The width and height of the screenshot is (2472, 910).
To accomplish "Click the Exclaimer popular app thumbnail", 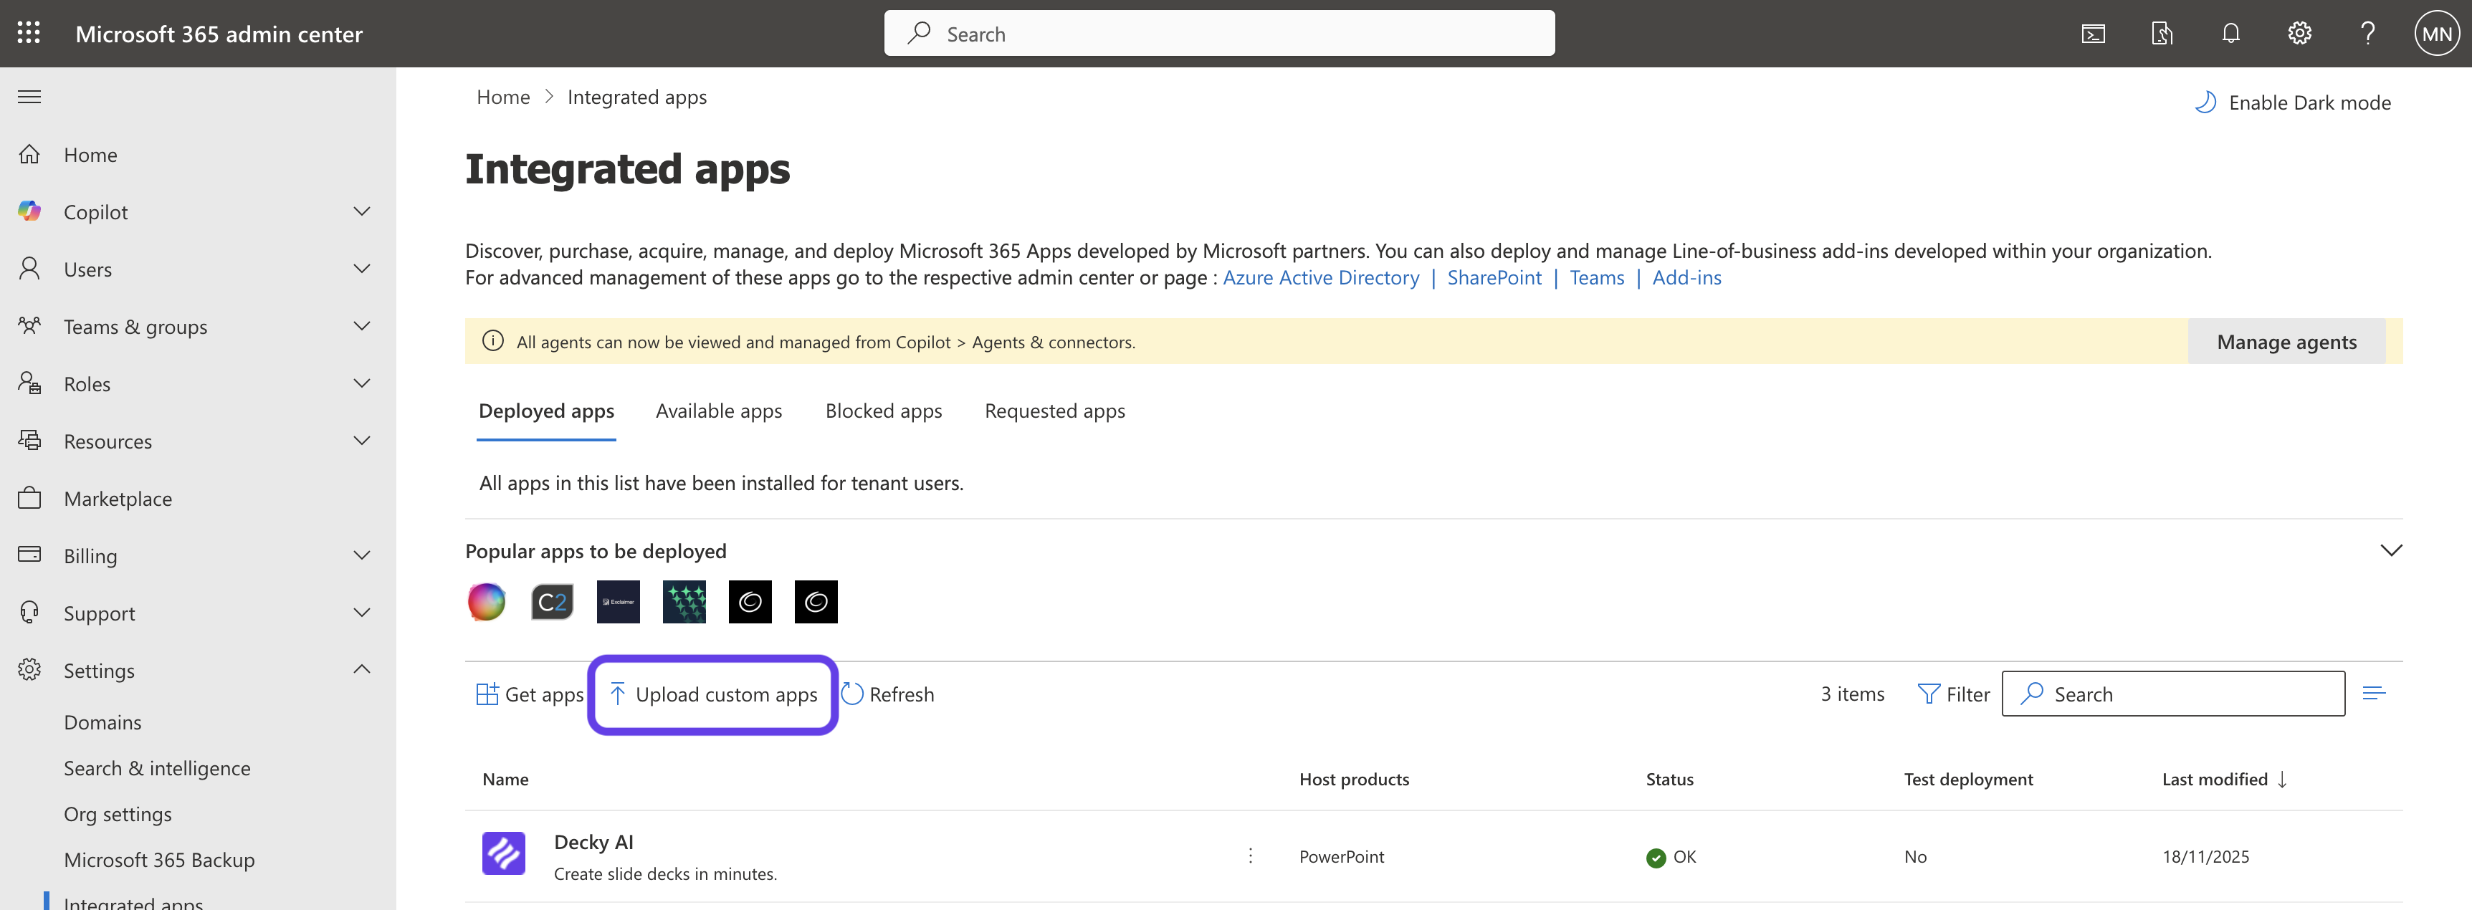I will click(618, 602).
